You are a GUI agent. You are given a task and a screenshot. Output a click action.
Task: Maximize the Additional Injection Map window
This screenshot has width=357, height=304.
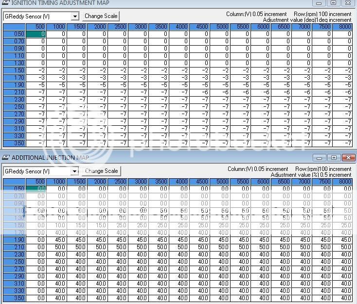[x=334, y=157]
